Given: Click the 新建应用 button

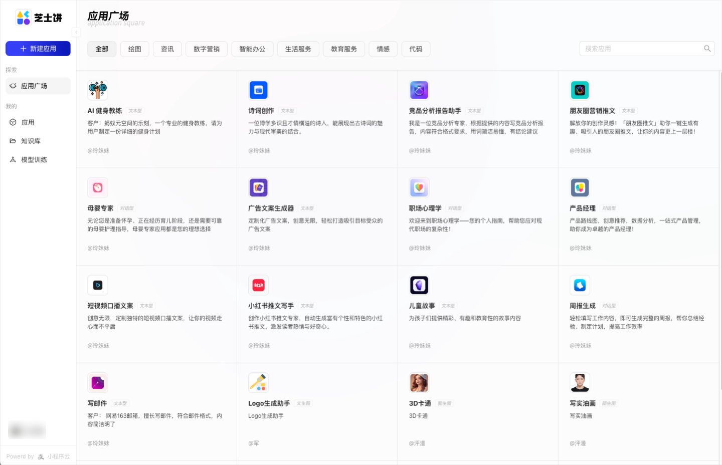Looking at the screenshot, I should click(x=38, y=48).
